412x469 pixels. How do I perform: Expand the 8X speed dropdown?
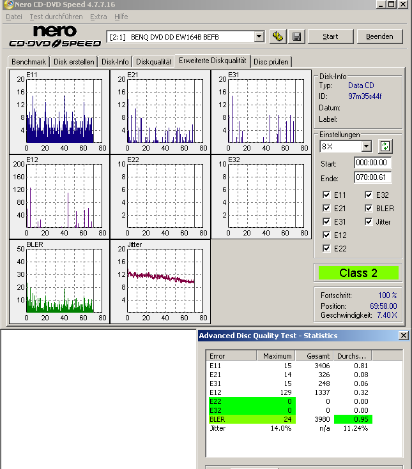click(x=366, y=147)
